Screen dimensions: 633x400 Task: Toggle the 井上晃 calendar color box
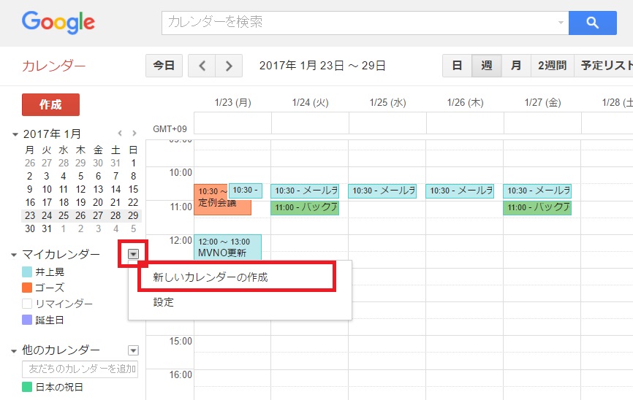27,272
